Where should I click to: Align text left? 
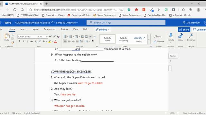point(65,41)
